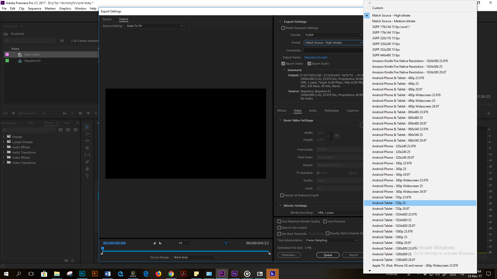Open Premiere Pro from the Windows taskbar
The height and width of the screenshot is (279, 497).
(x=222, y=274)
